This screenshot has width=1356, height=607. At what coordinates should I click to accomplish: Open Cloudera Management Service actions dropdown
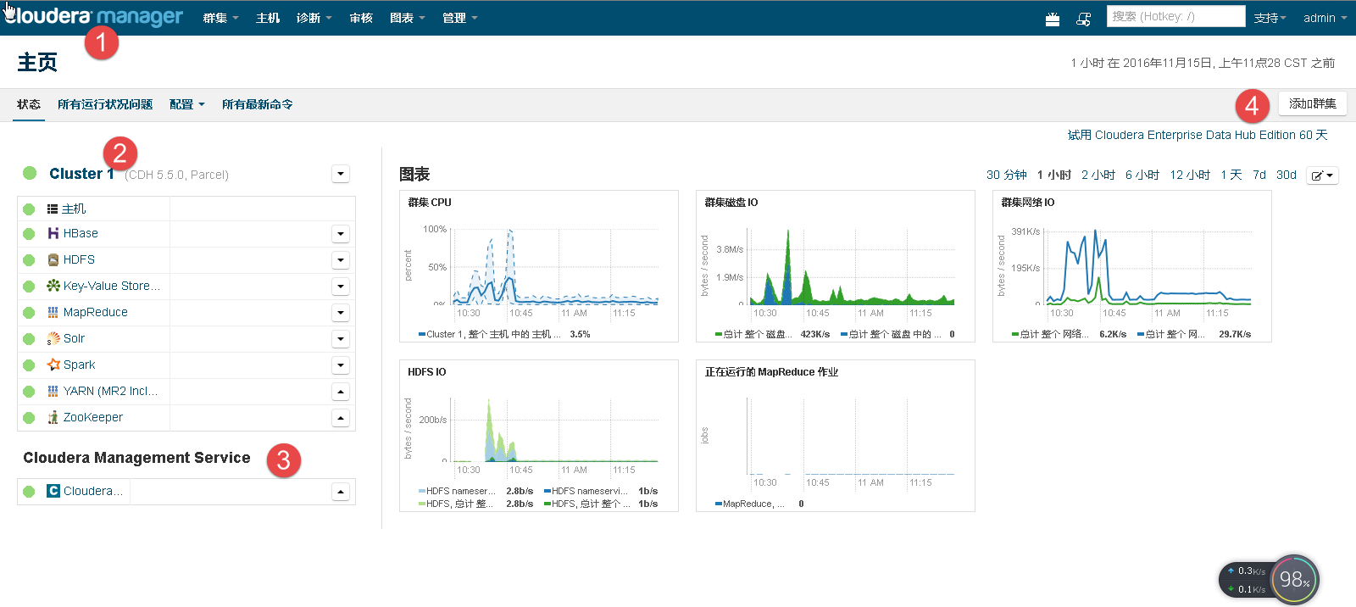341,492
